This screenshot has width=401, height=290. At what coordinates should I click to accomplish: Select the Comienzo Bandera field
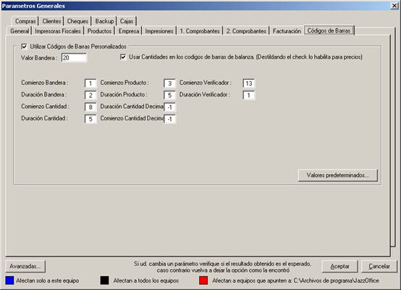(90, 83)
